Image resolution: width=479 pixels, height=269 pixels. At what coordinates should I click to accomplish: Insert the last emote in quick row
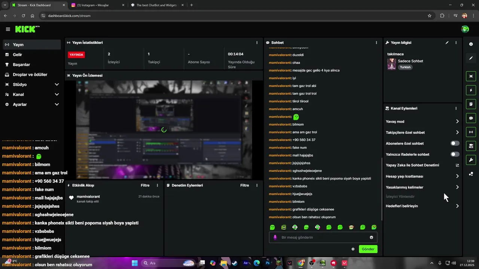(374, 227)
